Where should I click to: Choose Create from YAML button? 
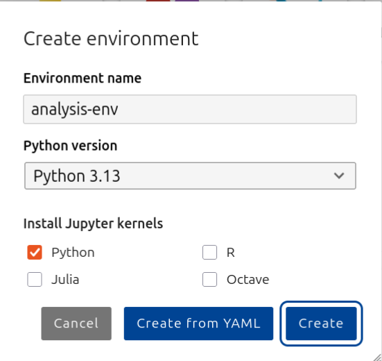[198, 324]
